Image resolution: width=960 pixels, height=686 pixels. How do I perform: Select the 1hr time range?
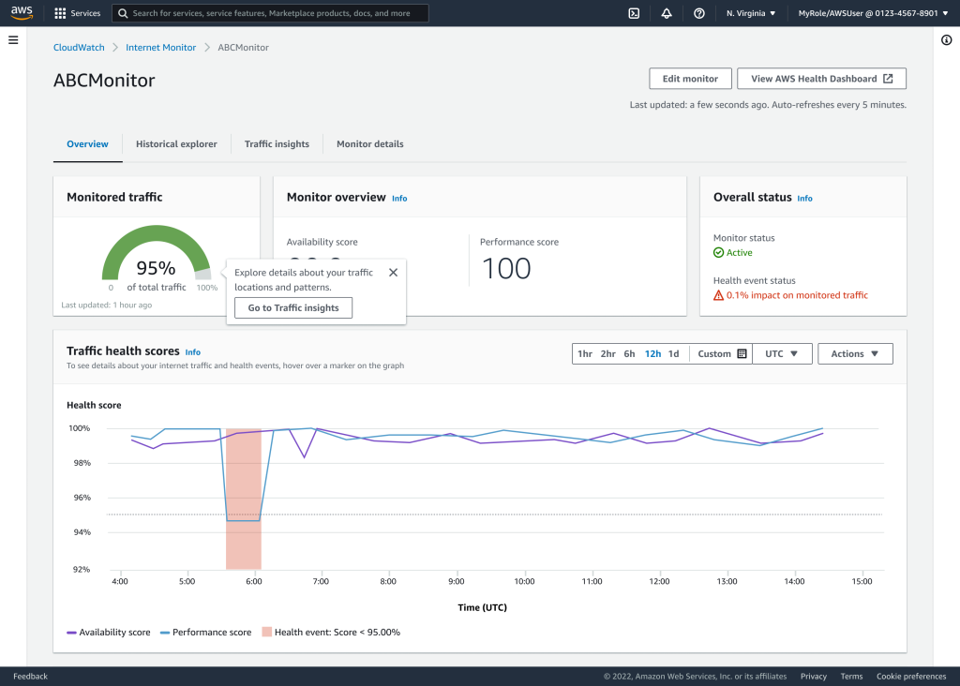[x=585, y=354]
